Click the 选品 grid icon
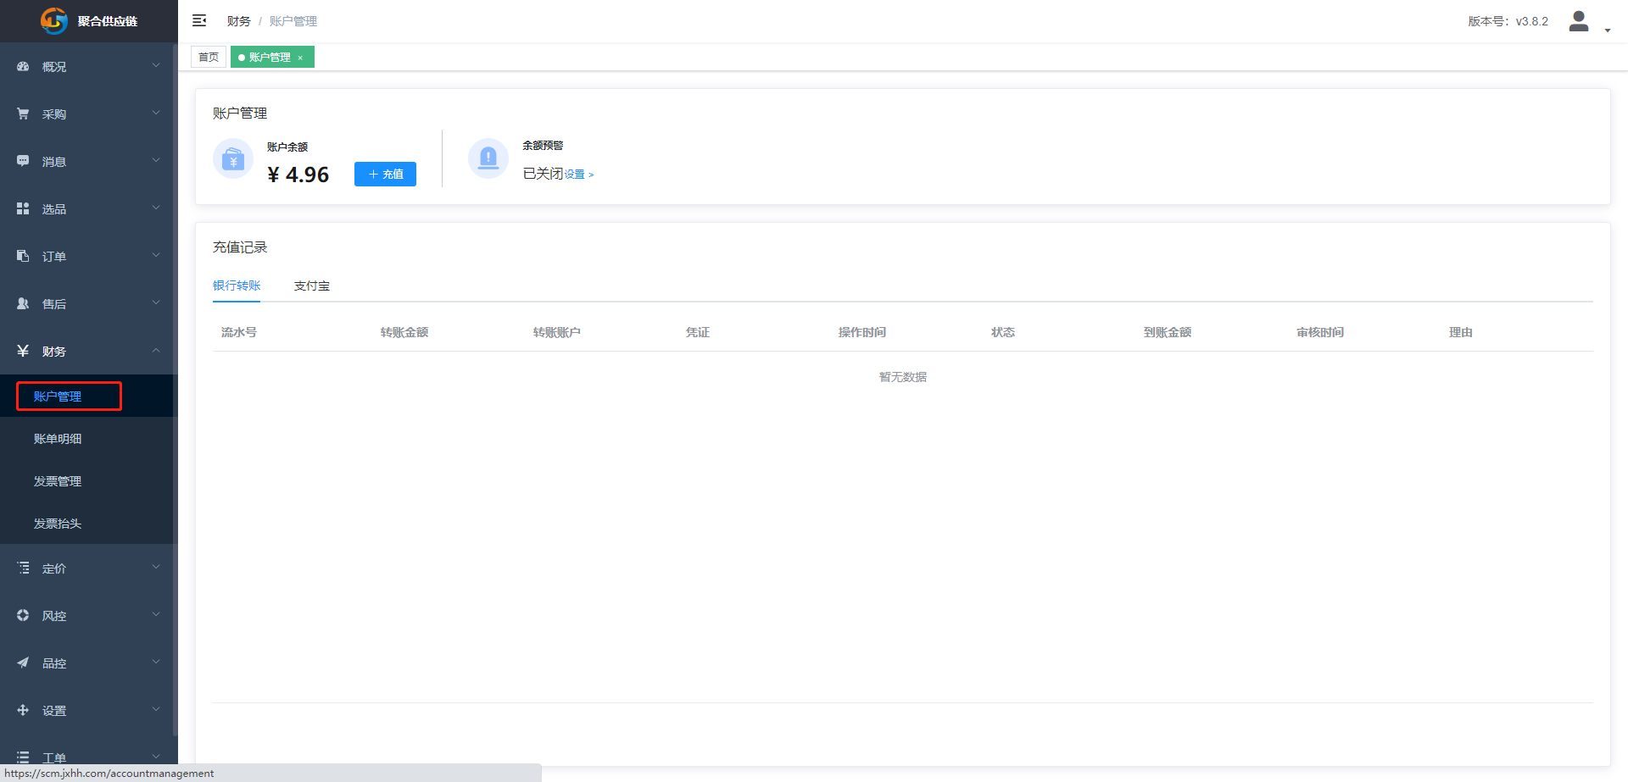The height and width of the screenshot is (782, 1628). (23, 208)
